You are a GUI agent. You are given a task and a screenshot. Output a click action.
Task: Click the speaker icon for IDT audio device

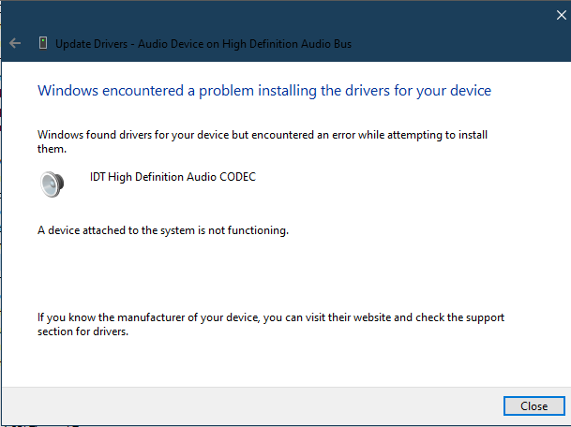tap(53, 184)
